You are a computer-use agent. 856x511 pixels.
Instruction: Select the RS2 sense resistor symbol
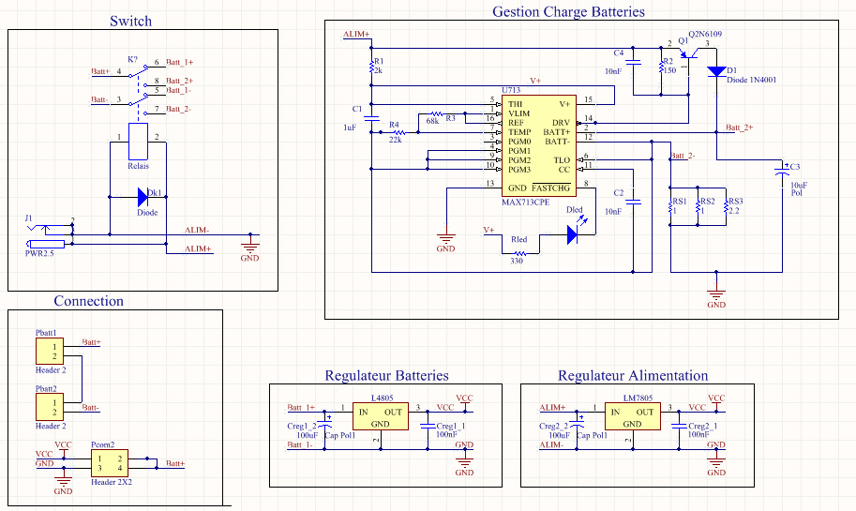click(x=698, y=207)
